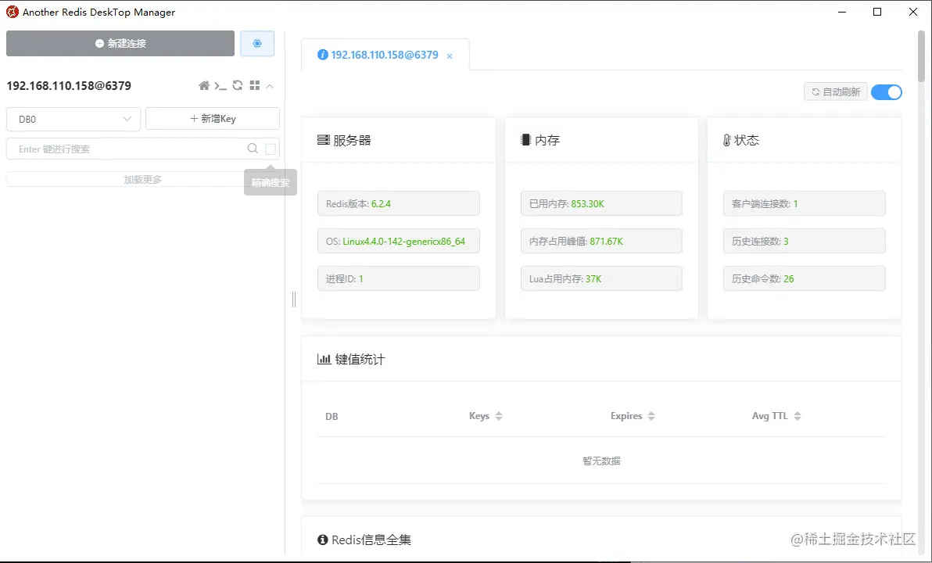Toggle the auto refresh switch
This screenshot has height=563, width=932.
coord(886,92)
